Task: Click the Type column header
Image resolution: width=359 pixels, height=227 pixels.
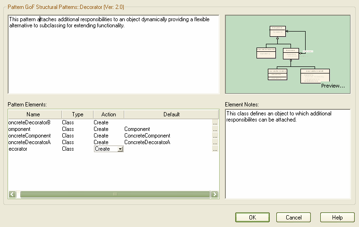Action: [77, 114]
